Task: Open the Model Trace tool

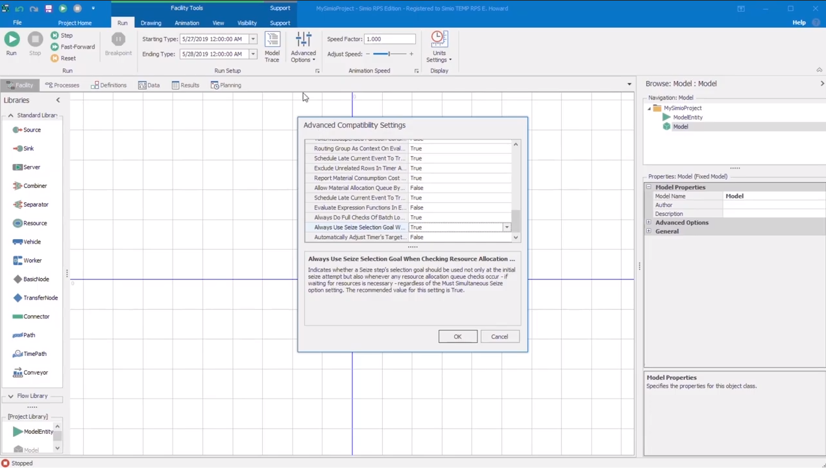Action: coord(272,47)
